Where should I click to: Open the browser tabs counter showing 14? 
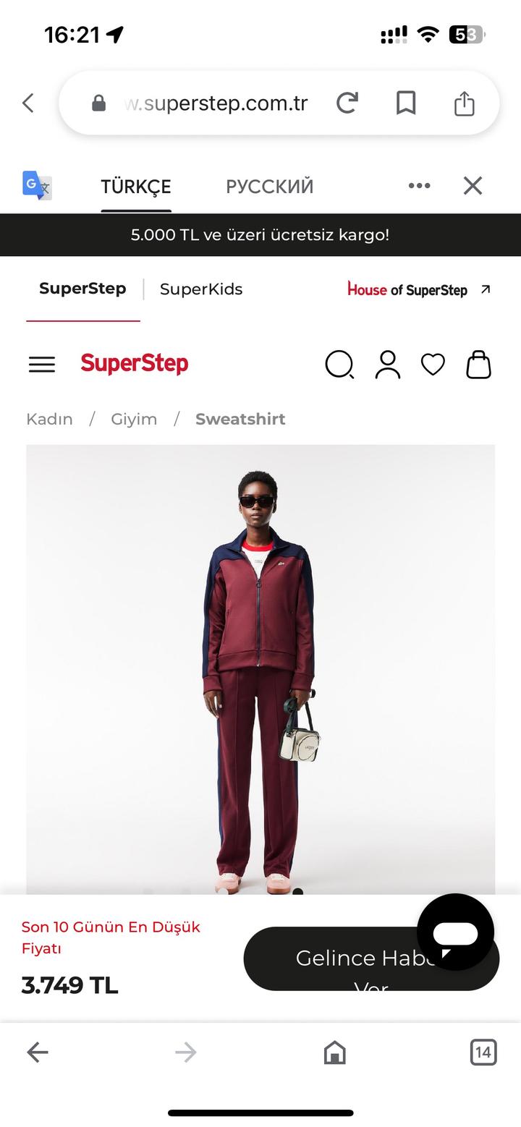tap(483, 1052)
